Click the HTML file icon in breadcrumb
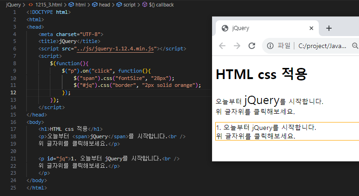Image resolution: width=359 pixels, height=196 pixels. [30, 5]
